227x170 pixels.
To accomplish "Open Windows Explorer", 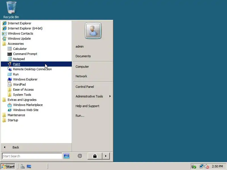I will (36, 79).
